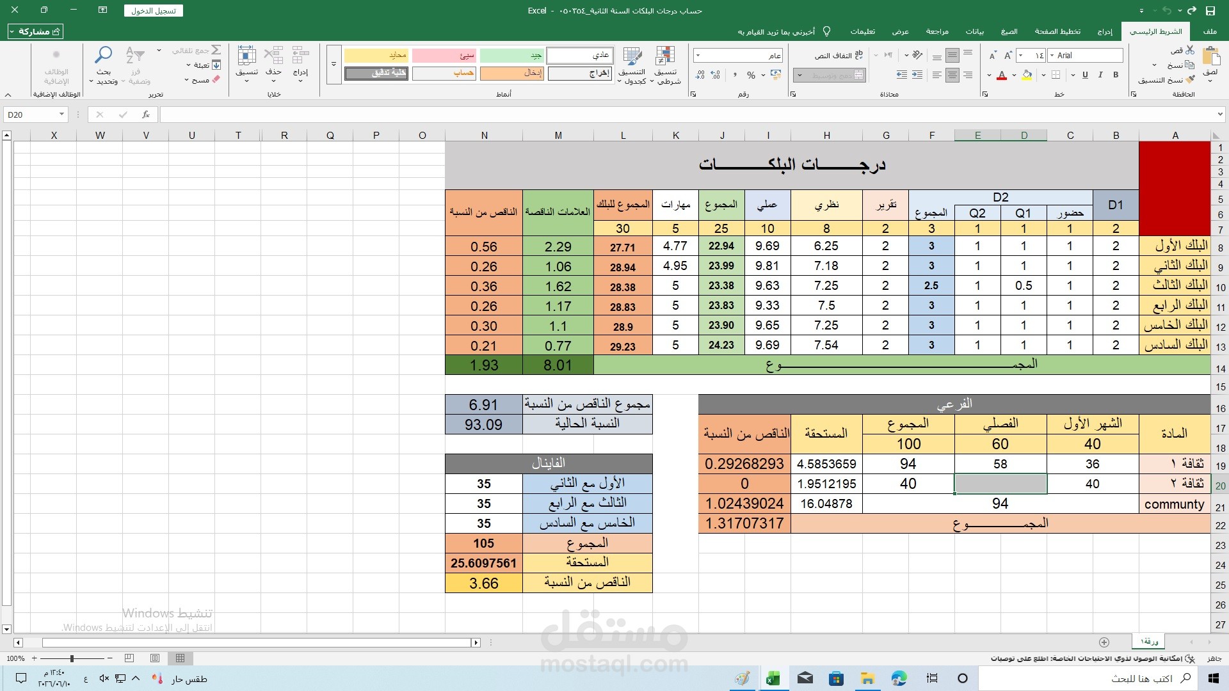Open the Insert (إدراج) ribbon tab
The width and height of the screenshot is (1229, 691).
click(1105, 31)
